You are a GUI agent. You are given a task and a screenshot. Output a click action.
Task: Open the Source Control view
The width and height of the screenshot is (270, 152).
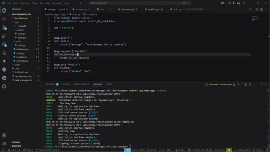click(4, 27)
